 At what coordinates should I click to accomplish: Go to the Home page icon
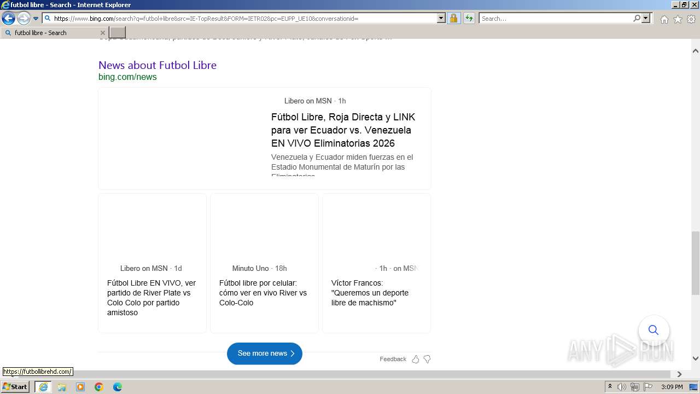point(664,19)
